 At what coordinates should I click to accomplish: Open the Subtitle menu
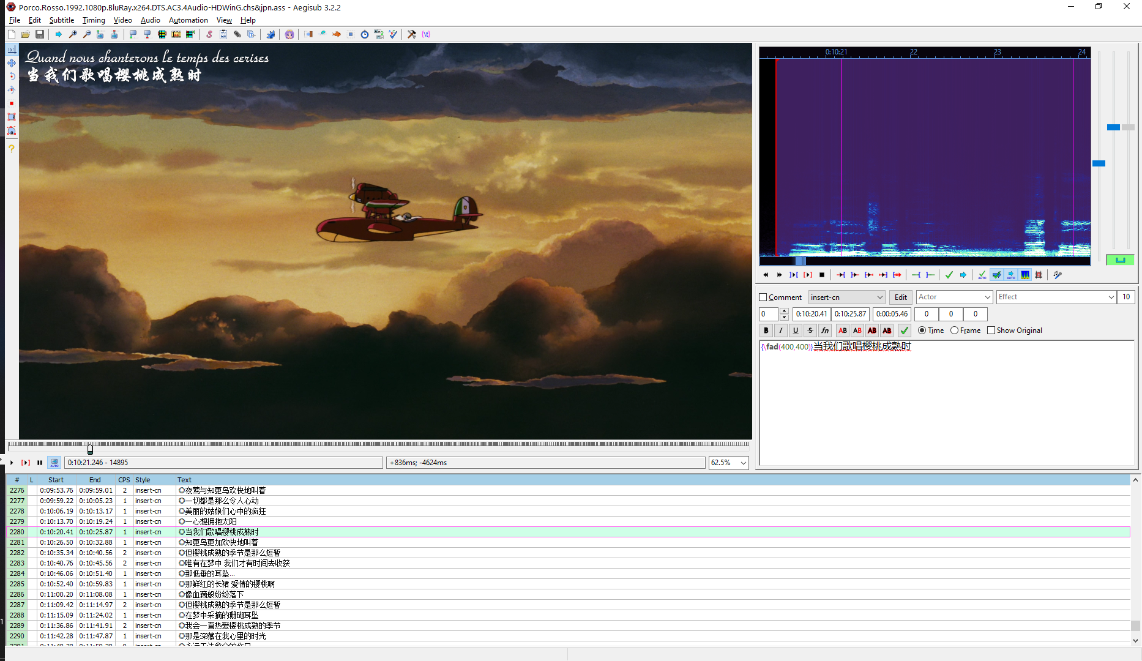pyautogui.click(x=62, y=20)
